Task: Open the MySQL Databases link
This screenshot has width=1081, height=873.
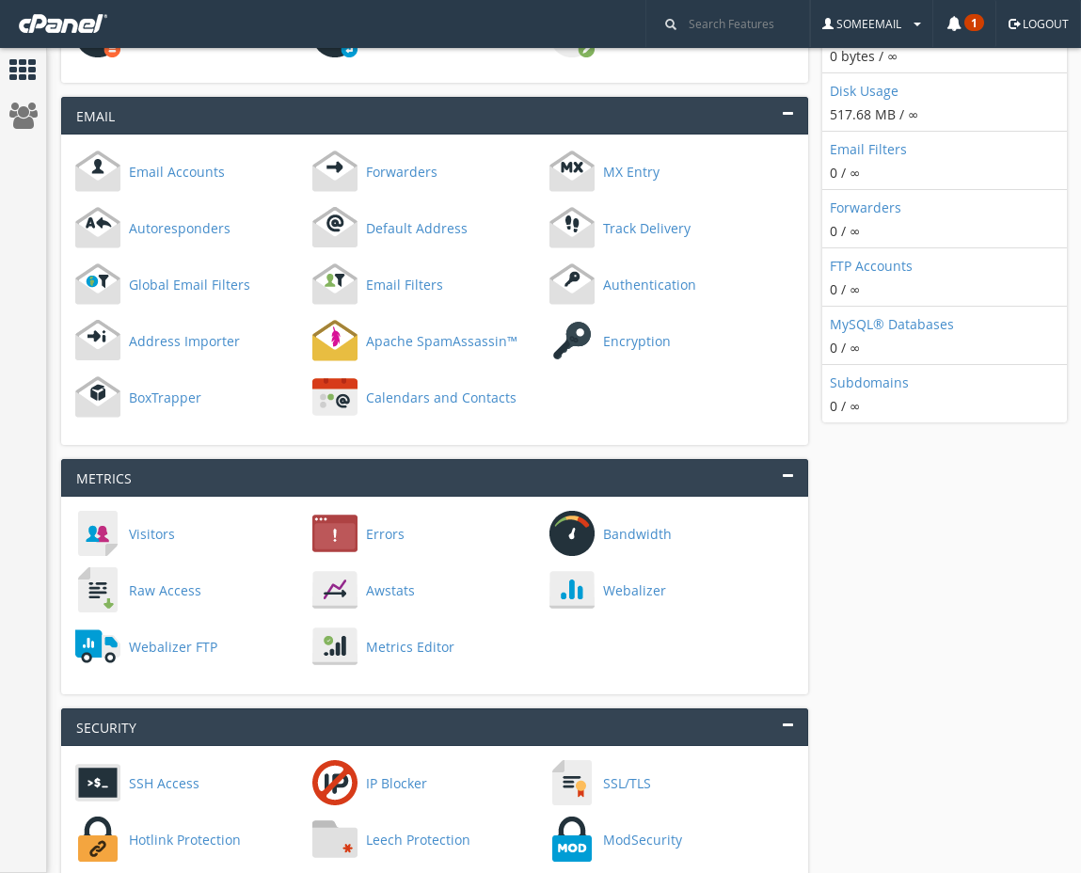Action: [x=891, y=324]
